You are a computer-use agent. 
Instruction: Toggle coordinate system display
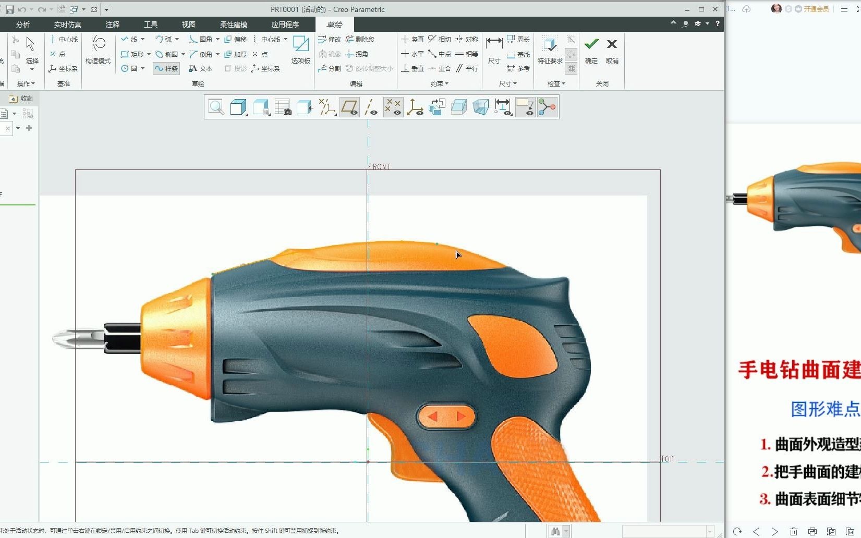click(415, 107)
